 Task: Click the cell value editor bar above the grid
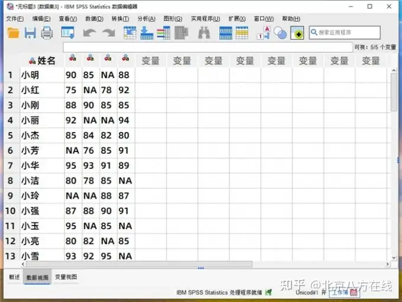click(x=208, y=47)
